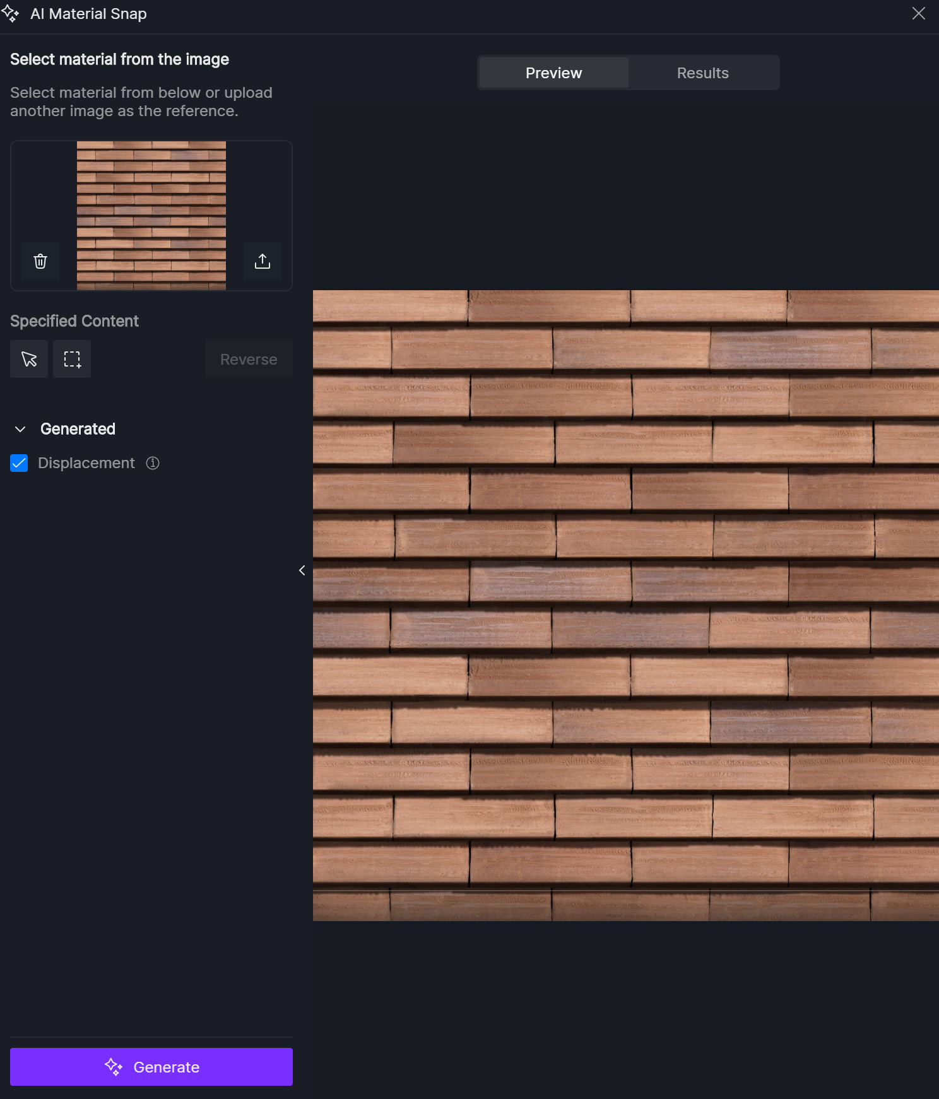Screen dimensions: 939x1099
Task: Click the AI Material Snap sparkle logo
Action: point(11,13)
